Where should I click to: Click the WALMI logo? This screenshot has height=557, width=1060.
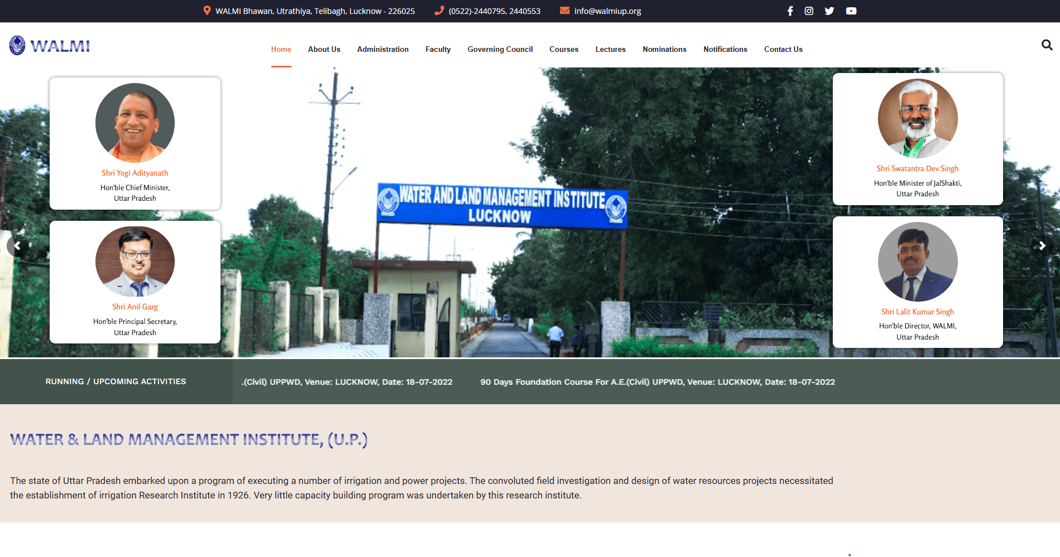[x=50, y=46]
